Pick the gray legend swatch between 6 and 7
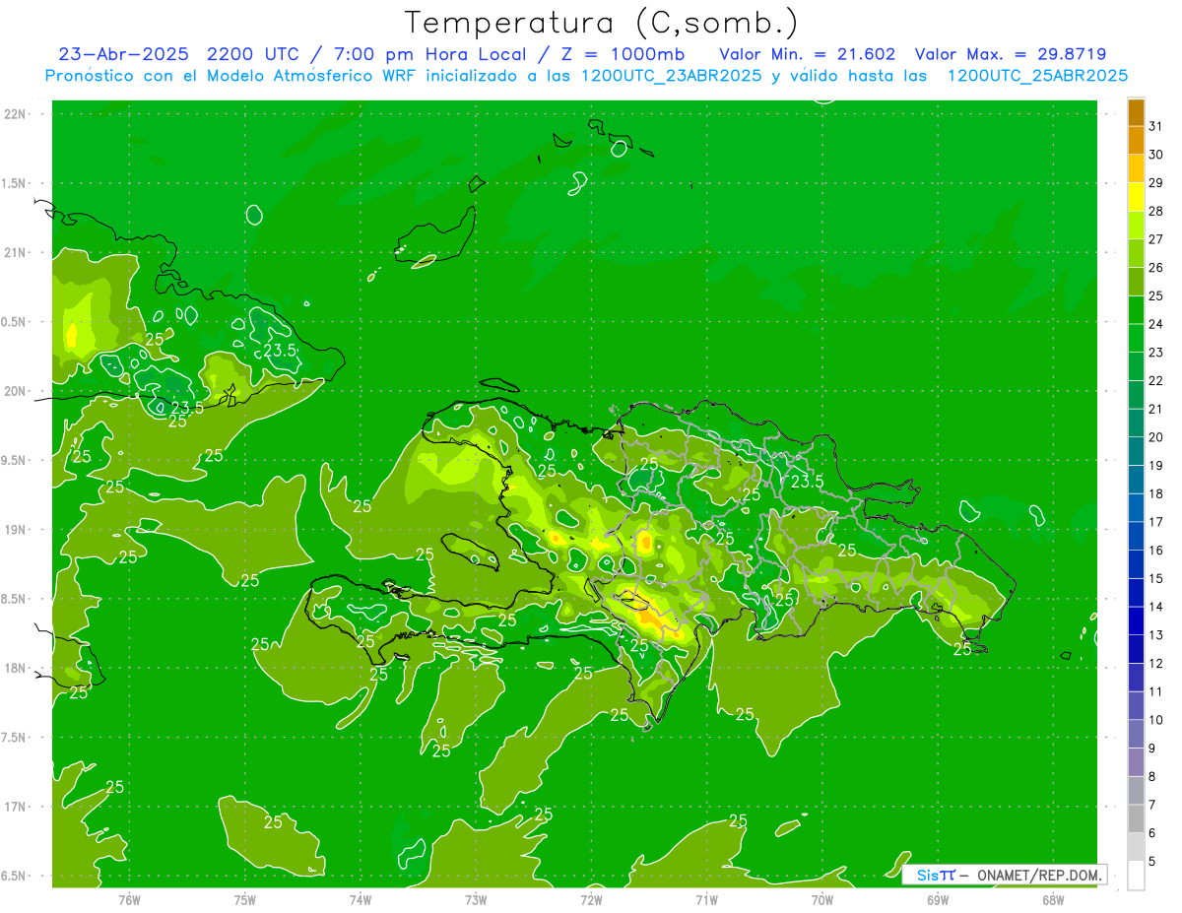This screenshot has height=913, width=1182. pyautogui.click(x=1136, y=818)
